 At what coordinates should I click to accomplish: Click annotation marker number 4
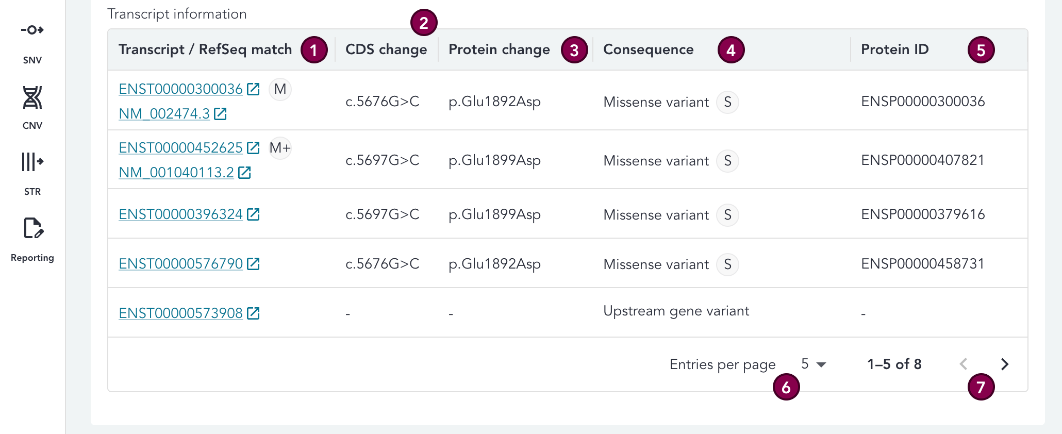point(731,50)
